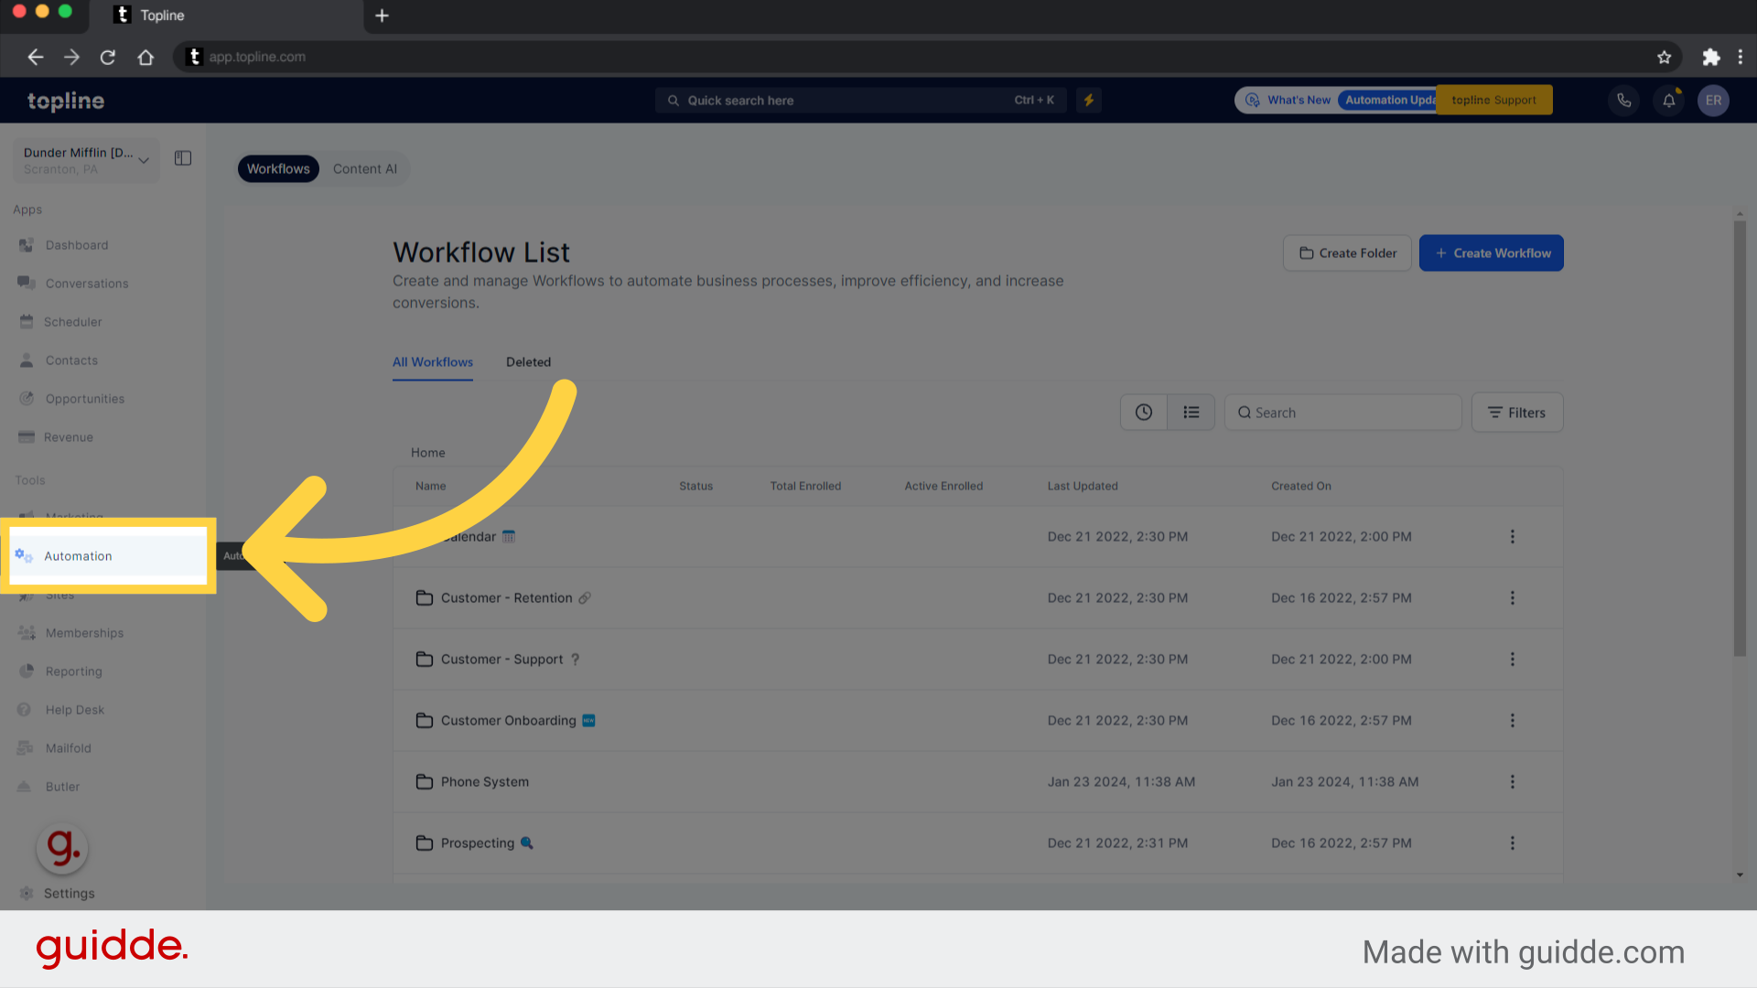Open the Customer - Support folder
Viewport: 1757px width, 988px height.
501,660
